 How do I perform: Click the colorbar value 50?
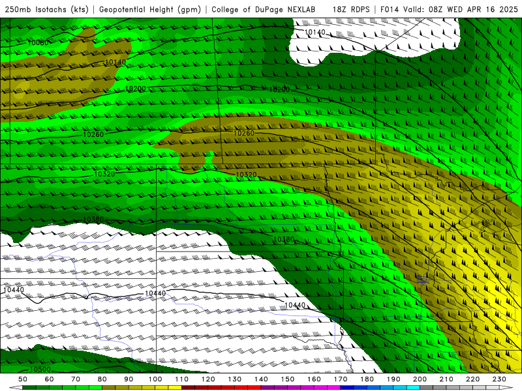pyautogui.click(x=23, y=379)
